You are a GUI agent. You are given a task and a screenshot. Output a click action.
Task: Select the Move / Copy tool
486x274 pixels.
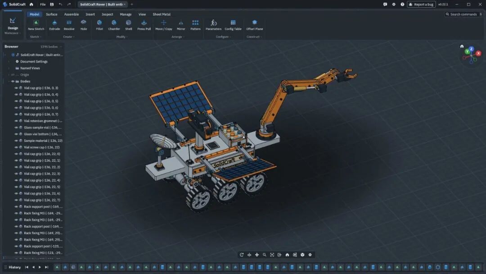coord(164,25)
